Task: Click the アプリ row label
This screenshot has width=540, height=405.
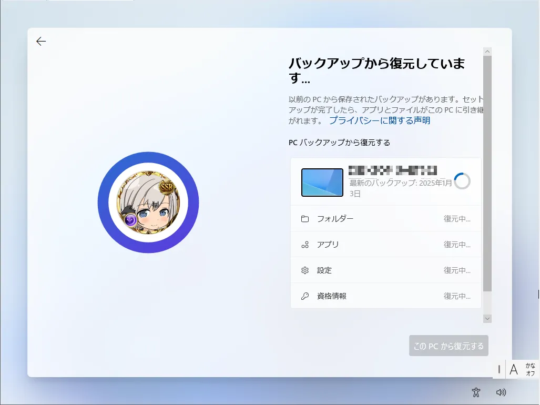Action: [x=328, y=245]
